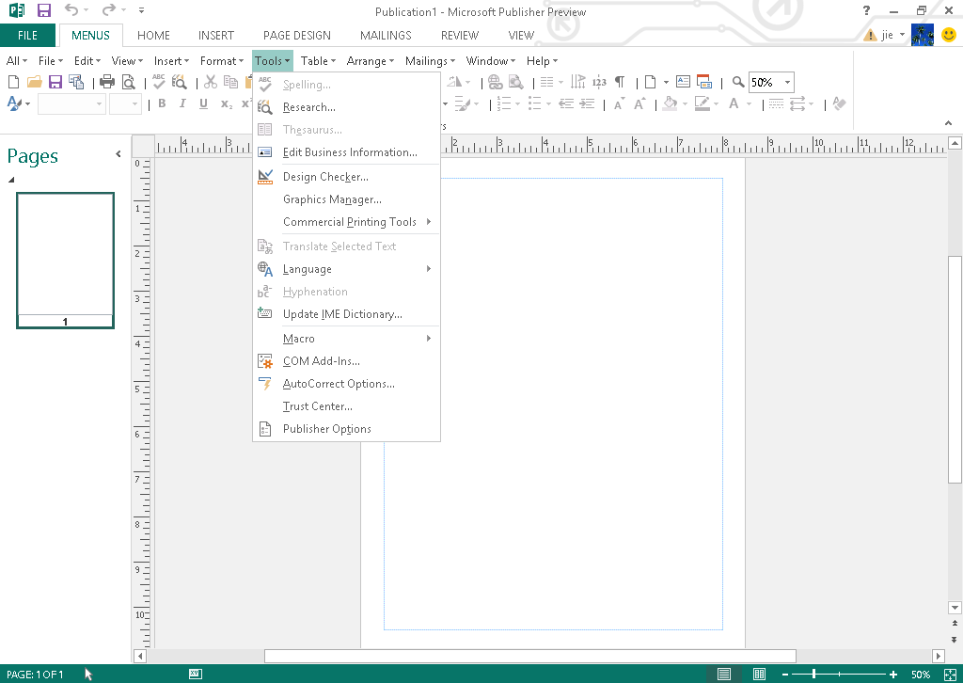Click the Insert Hyperlink icon
This screenshot has width=963, height=683.
point(495,82)
